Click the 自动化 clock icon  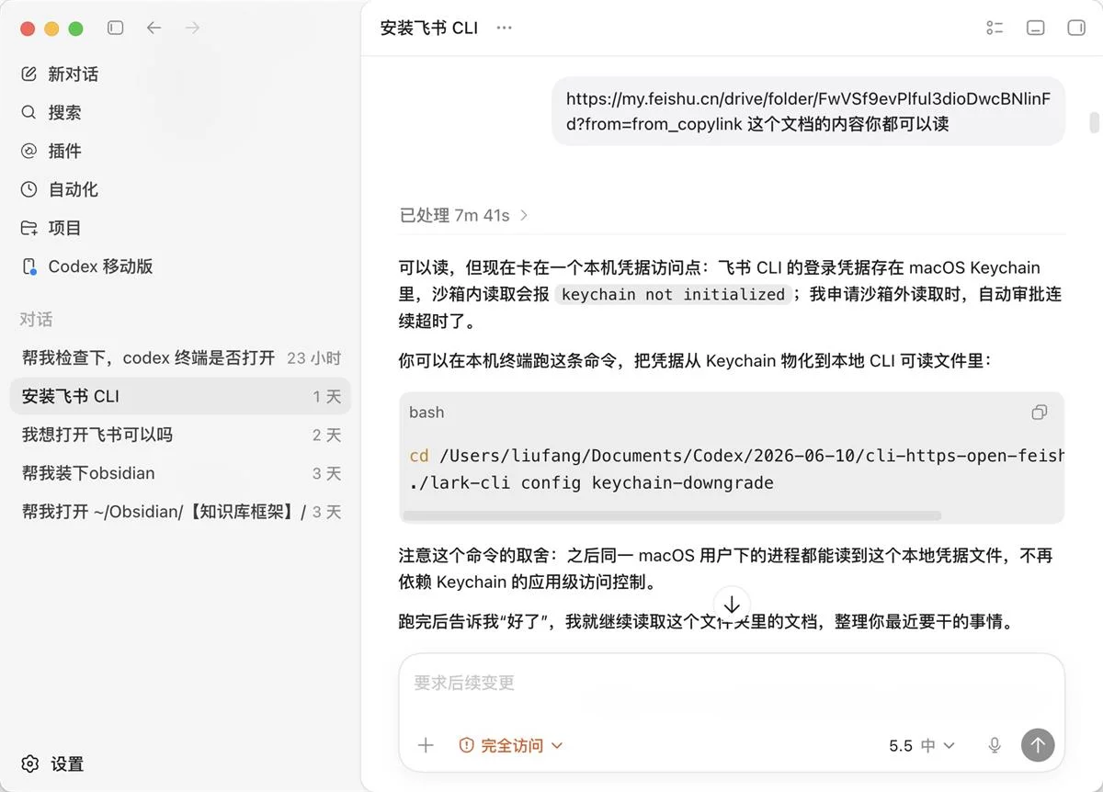[29, 189]
